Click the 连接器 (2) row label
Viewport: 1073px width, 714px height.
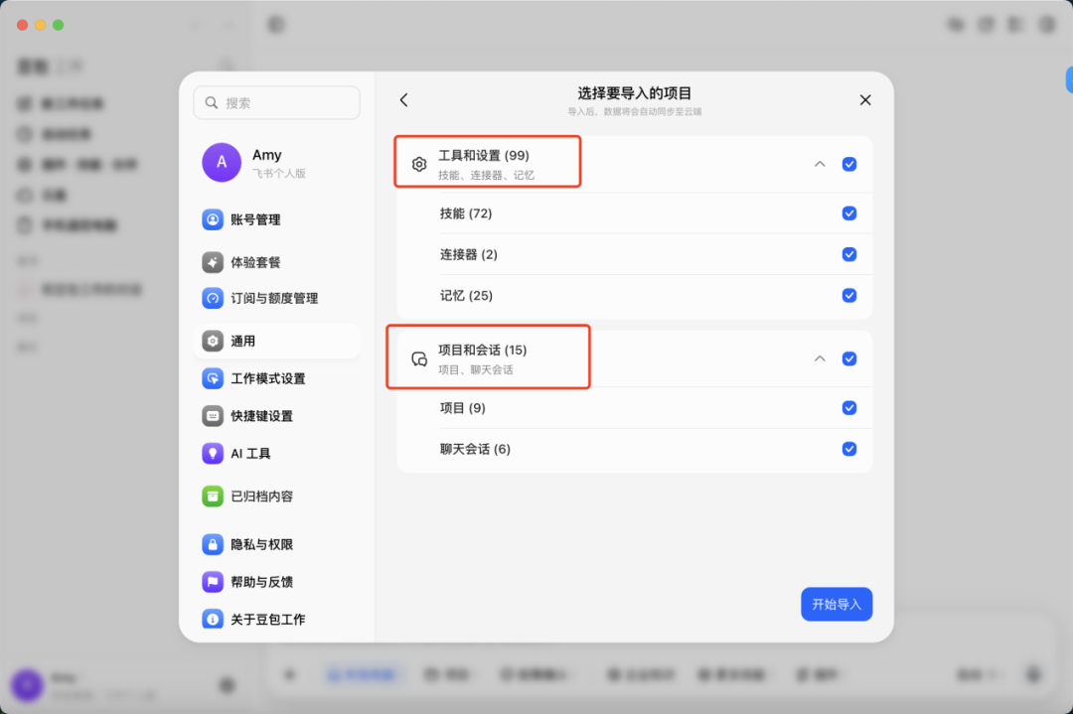pyautogui.click(x=469, y=254)
